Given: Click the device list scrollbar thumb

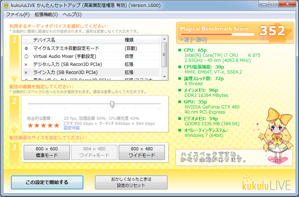Looking at the screenshot, I should (164, 55).
